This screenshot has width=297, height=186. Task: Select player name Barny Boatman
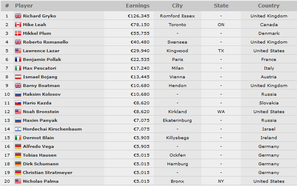coord(41,85)
